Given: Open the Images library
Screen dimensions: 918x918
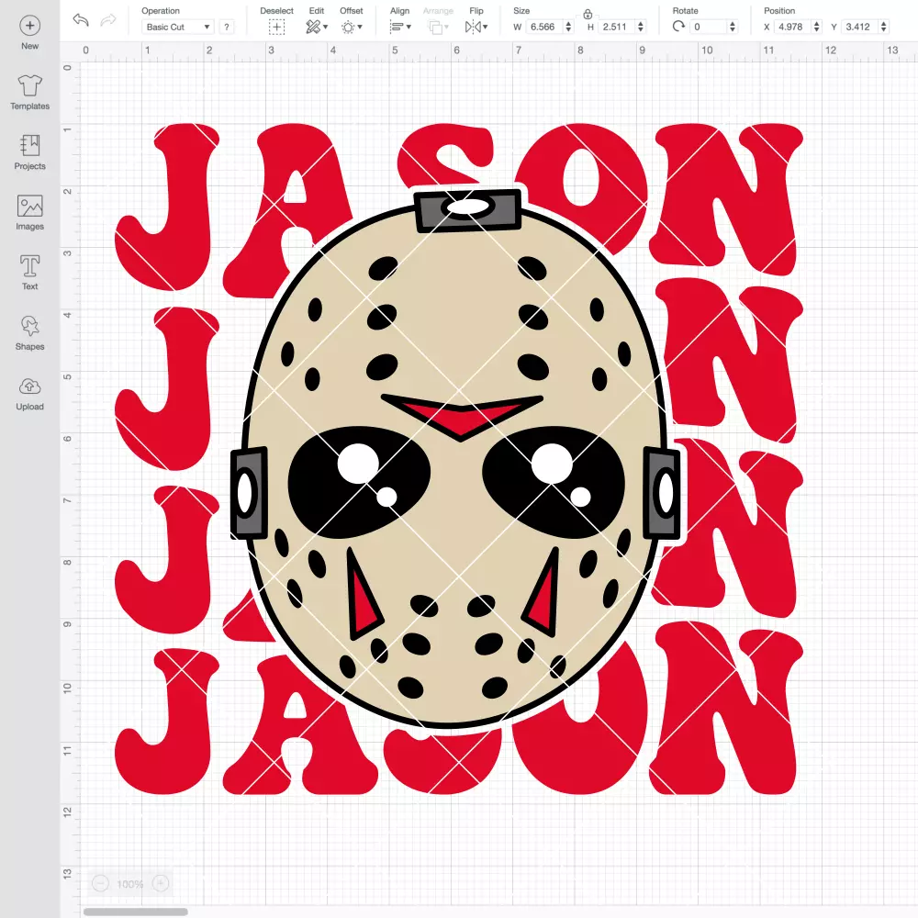Looking at the screenshot, I should click(30, 213).
